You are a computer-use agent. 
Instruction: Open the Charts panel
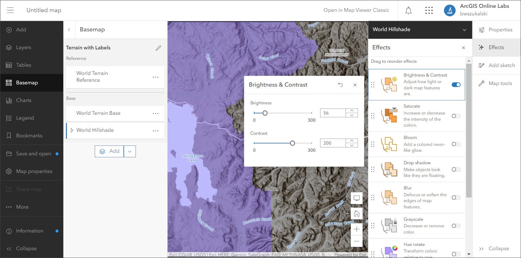coord(32,100)
